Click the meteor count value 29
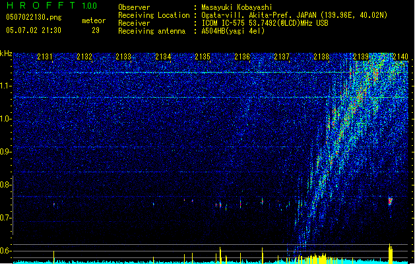The image size is (415, 264). [x=96, y=30]
